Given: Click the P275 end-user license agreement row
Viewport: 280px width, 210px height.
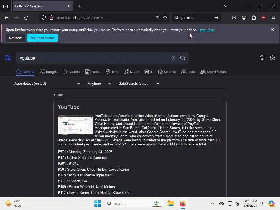Looking at the screenshot, I should tap(85, 175).
